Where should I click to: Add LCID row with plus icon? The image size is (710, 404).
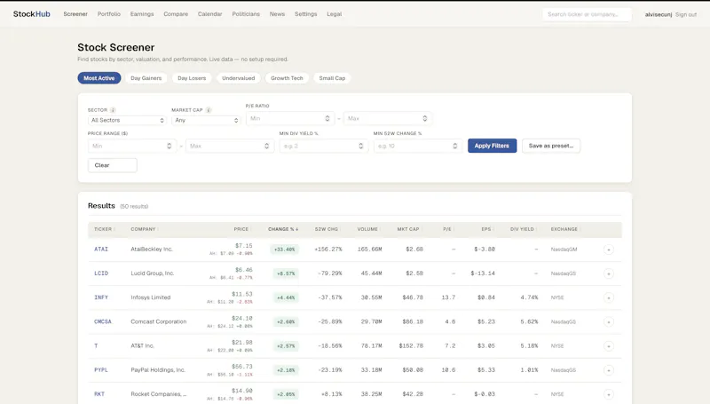(x=609, y=273)
